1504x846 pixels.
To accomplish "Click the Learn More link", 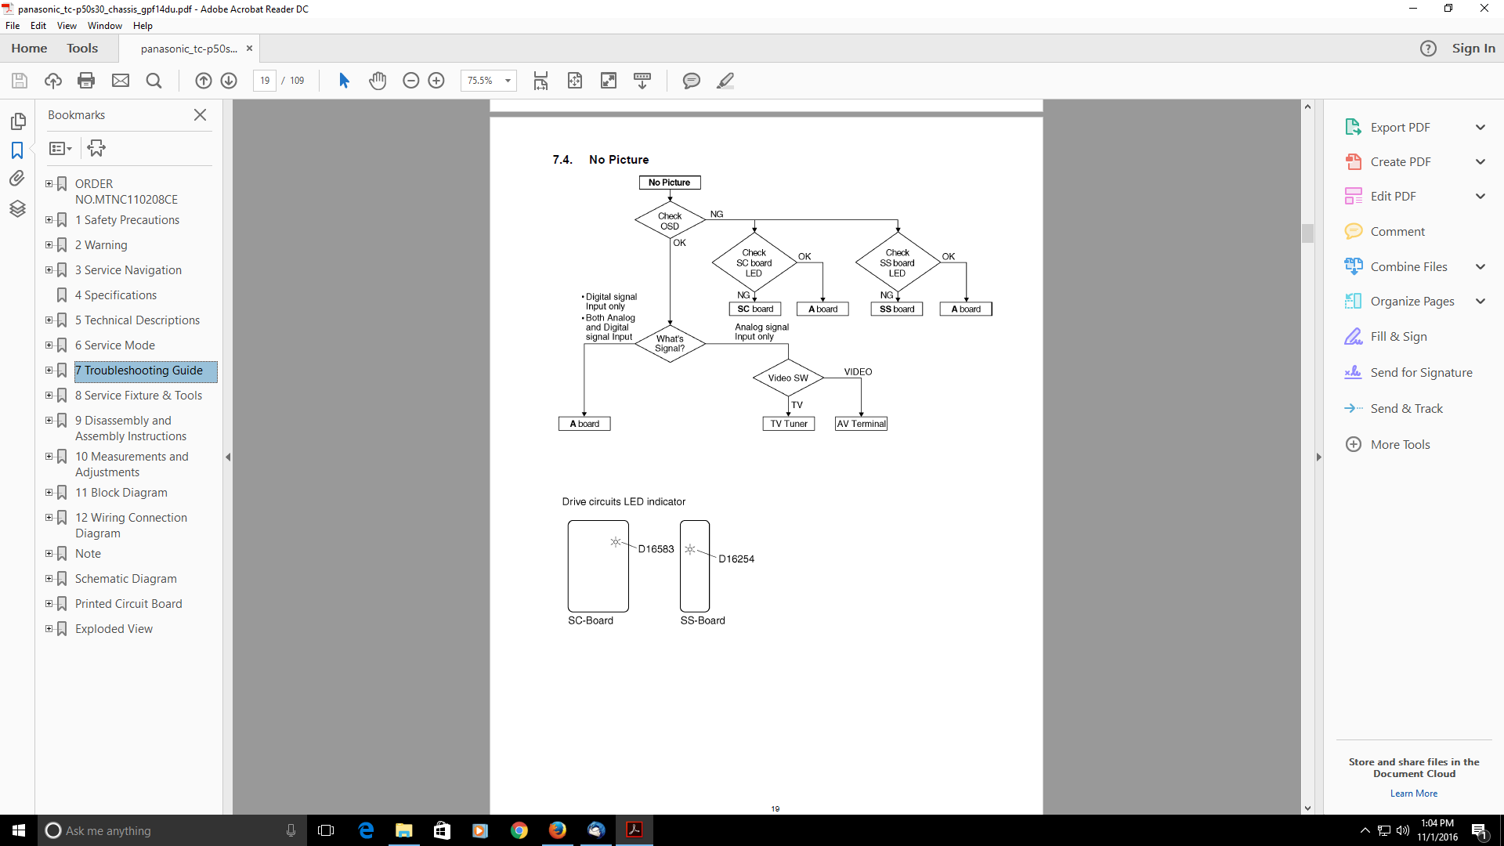I will pos(1413,794).
